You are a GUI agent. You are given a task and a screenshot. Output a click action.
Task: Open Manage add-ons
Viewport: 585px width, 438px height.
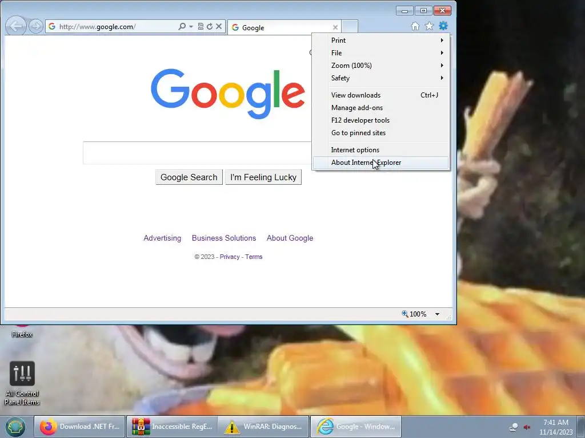pyautogui.click(x=381, y=108)
